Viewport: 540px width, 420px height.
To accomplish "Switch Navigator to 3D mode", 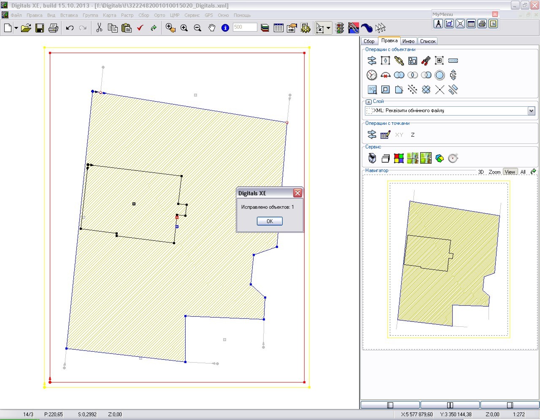I will (481, 172).
